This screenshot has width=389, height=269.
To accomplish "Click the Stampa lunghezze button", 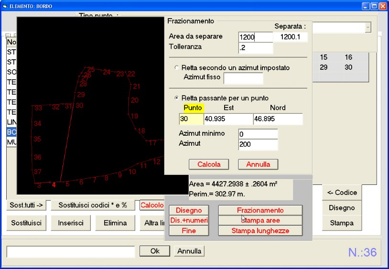I will click(x=260, y=231).
